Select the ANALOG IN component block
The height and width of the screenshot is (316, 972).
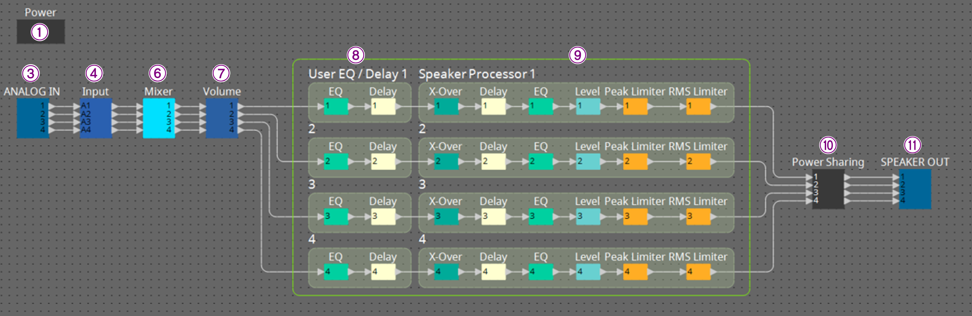(x=33, y=118)
